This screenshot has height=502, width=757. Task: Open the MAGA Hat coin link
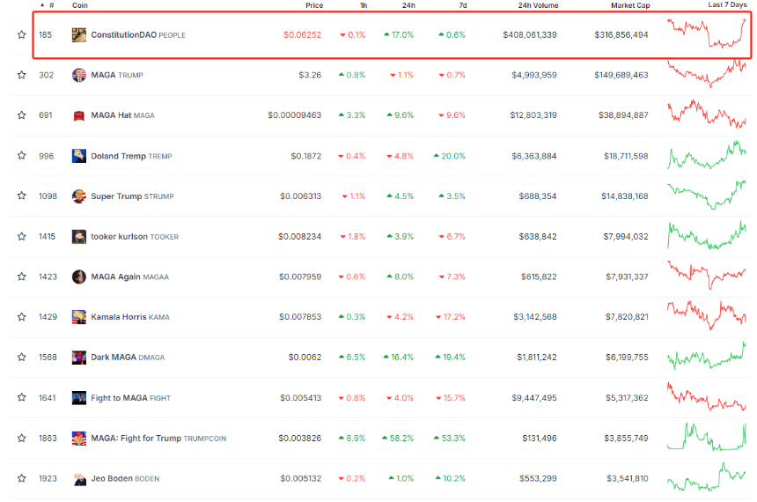[x=122, y=115]
